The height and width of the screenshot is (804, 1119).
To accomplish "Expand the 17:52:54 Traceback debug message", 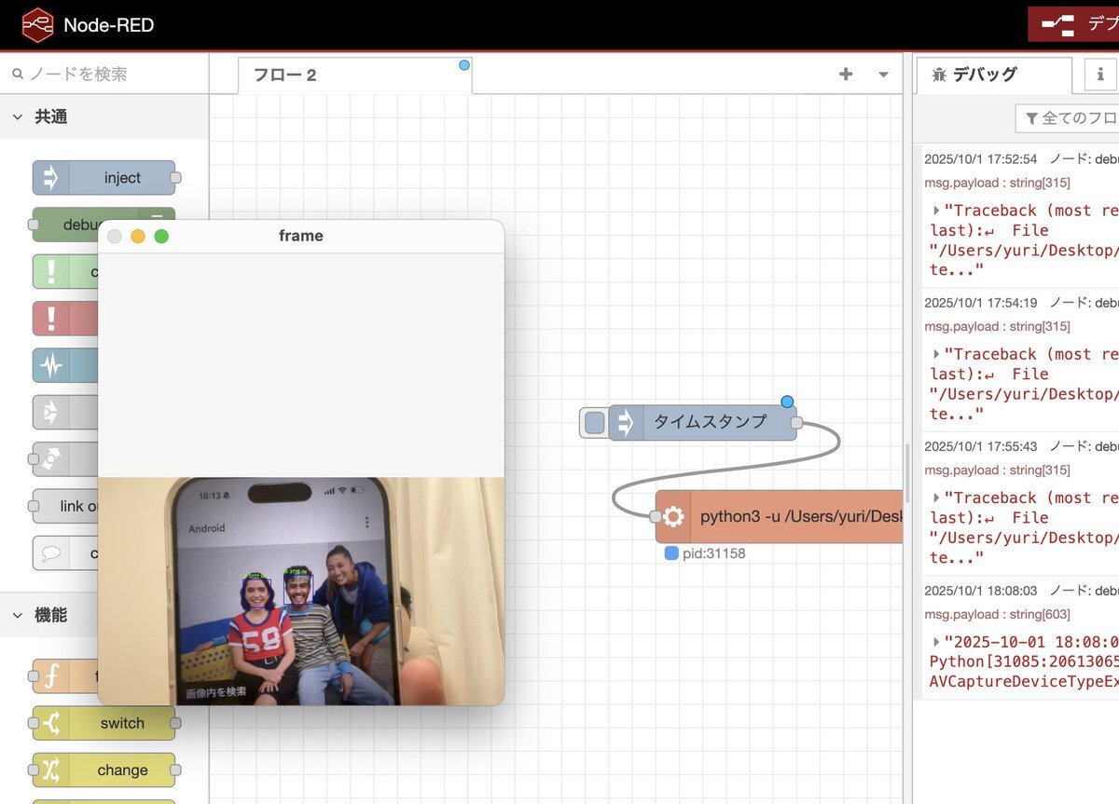I will 936,211.
